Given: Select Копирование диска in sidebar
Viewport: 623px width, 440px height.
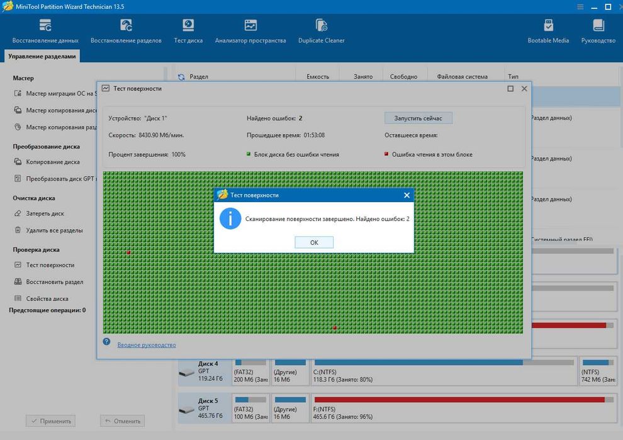Looking at the screenshot, I should (x=47, y=162).
